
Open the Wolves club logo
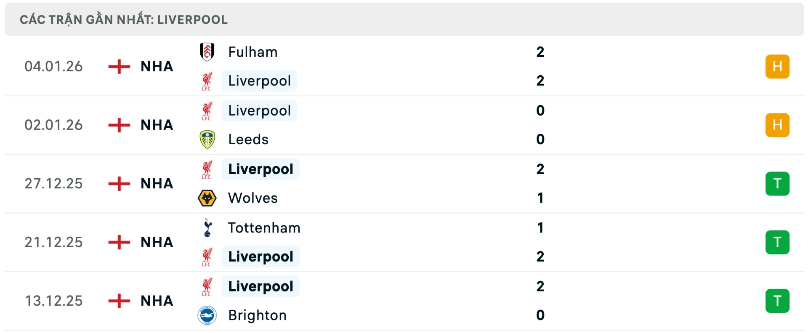207,198
